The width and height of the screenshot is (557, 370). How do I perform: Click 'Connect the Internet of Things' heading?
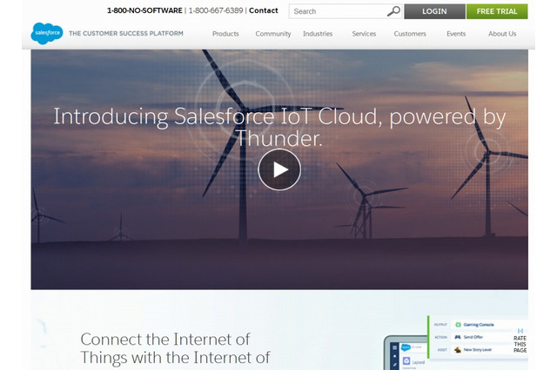pos(175,348)
